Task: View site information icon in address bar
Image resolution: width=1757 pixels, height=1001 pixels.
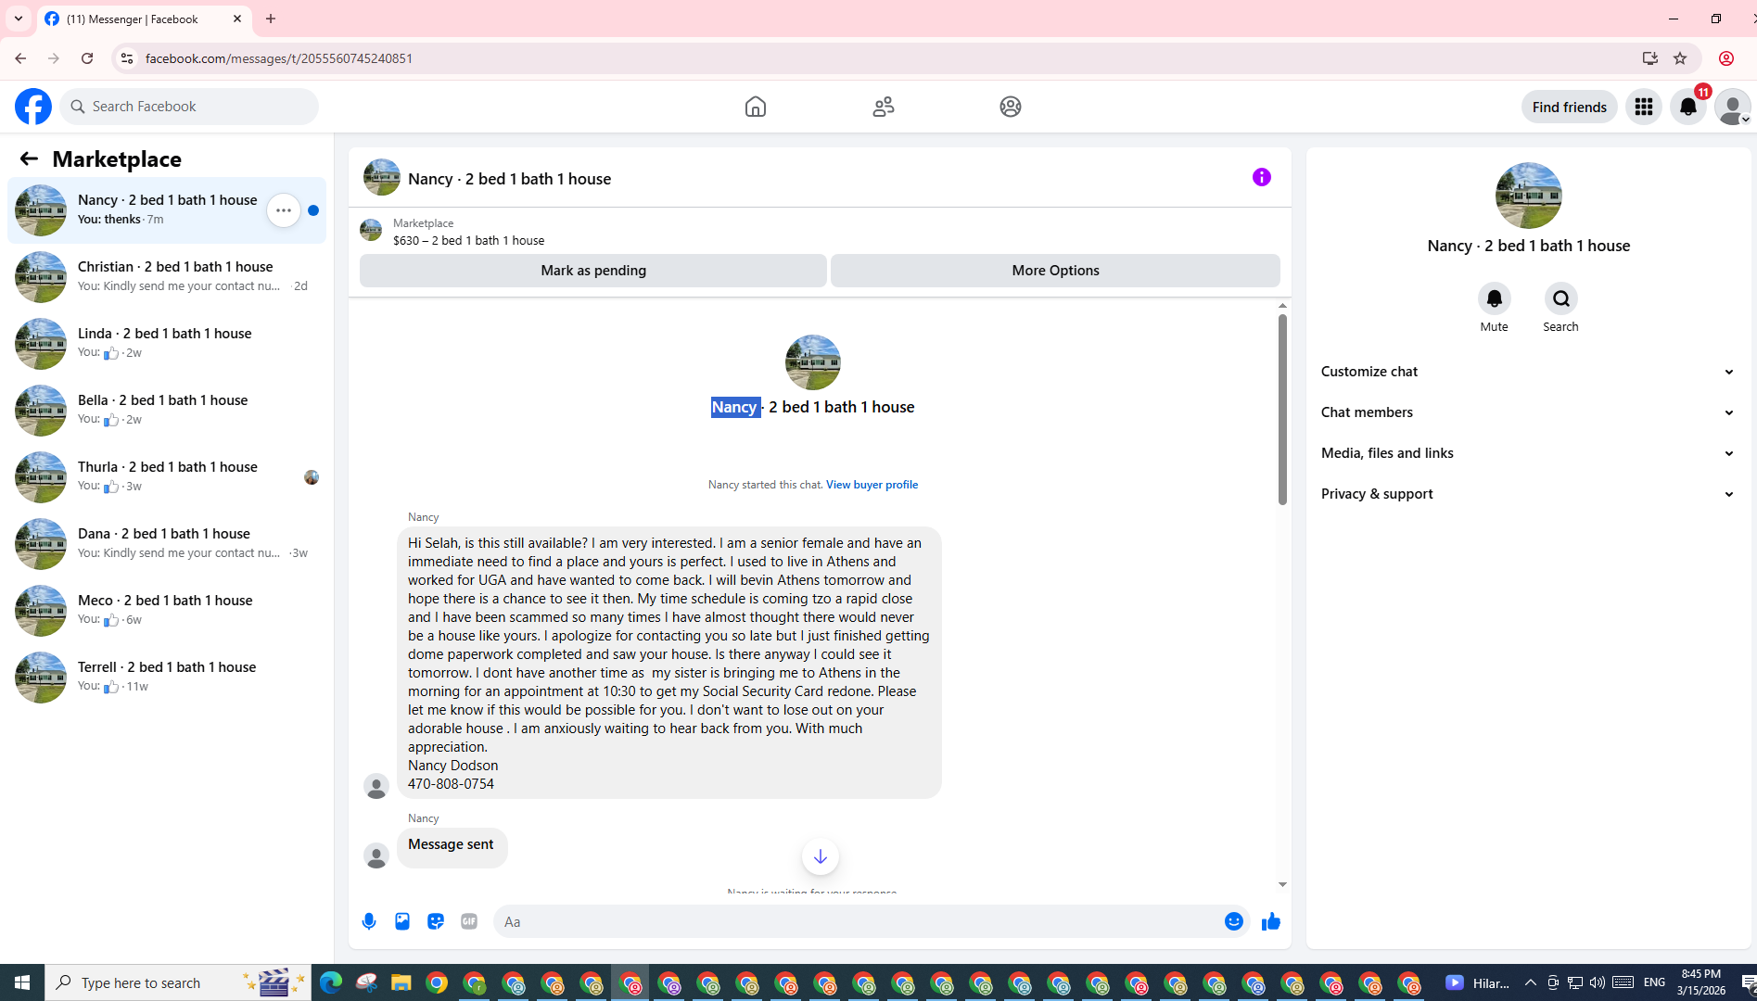Action: tap(127, 58)
